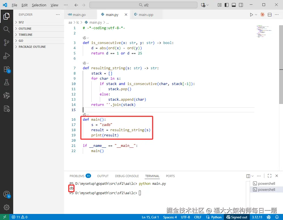This screenshot has height=220, width=283.
Task: Expand the SF2 folder section
Action: (x=39, y=22)
